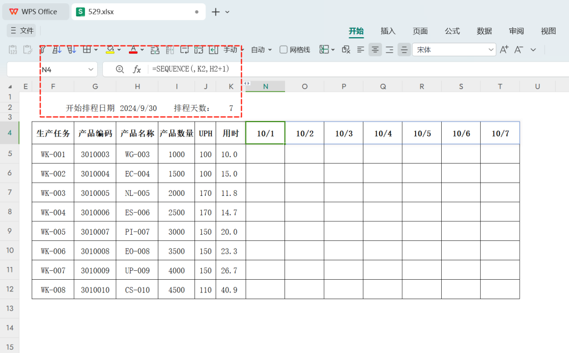Click the formula bar input showing SEQUENCE
Image resolution: width=569 pixels, height=353 pixels.
coord(360,69)
